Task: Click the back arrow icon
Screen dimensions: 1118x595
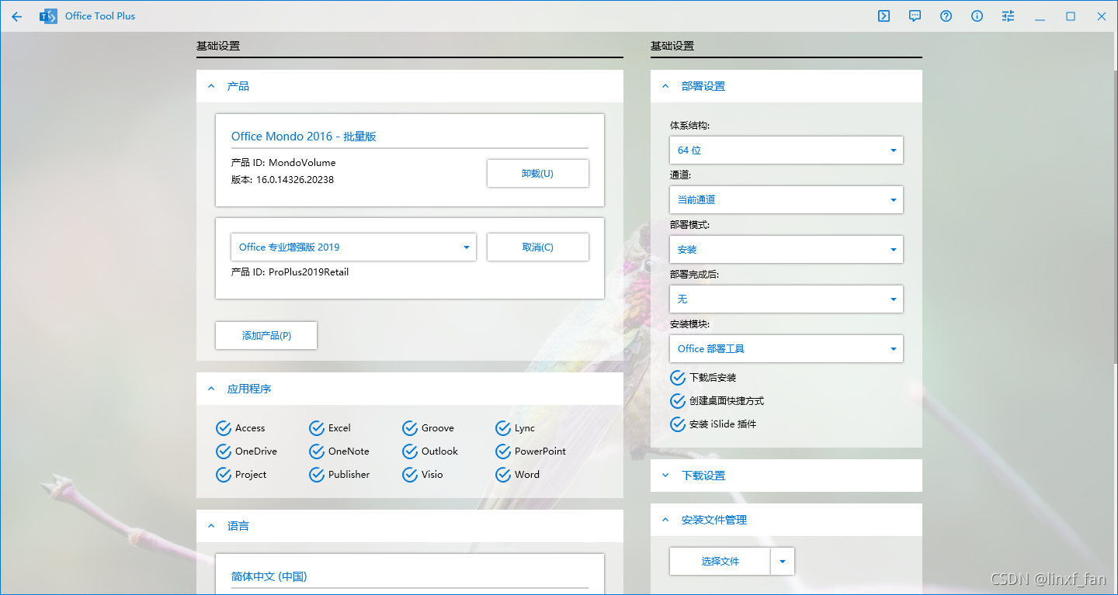Action: click(x=16, y=16)
